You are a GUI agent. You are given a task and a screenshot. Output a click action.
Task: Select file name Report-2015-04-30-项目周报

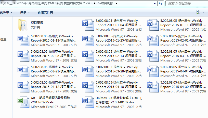click(183, 85)
